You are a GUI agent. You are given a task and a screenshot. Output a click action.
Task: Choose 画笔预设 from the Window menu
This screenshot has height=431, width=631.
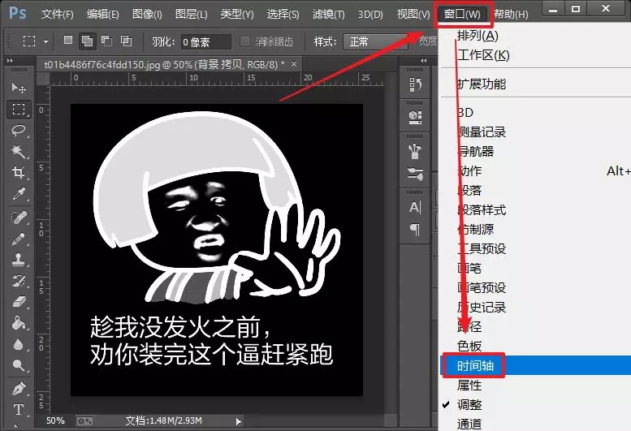pos(536,287)
